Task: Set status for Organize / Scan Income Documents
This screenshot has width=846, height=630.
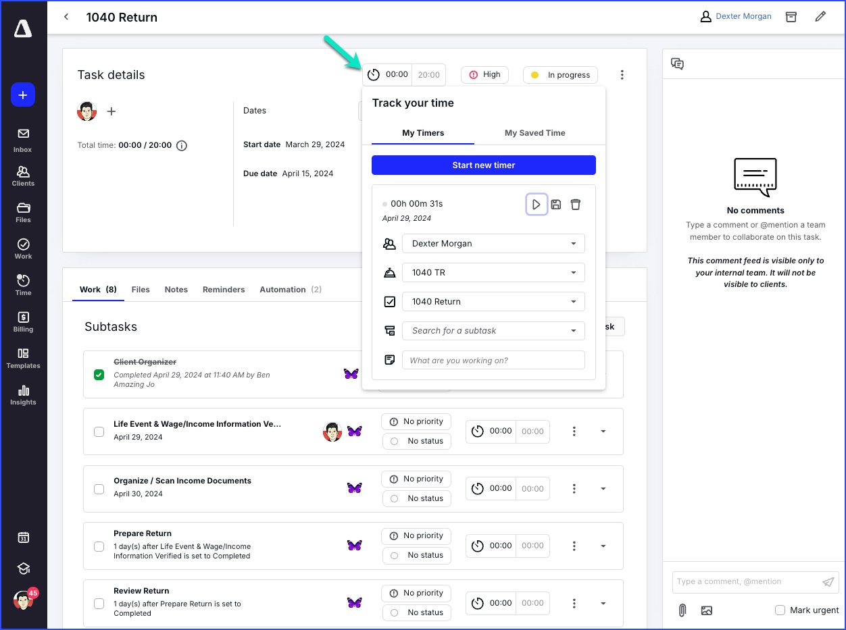Action: 417,498
